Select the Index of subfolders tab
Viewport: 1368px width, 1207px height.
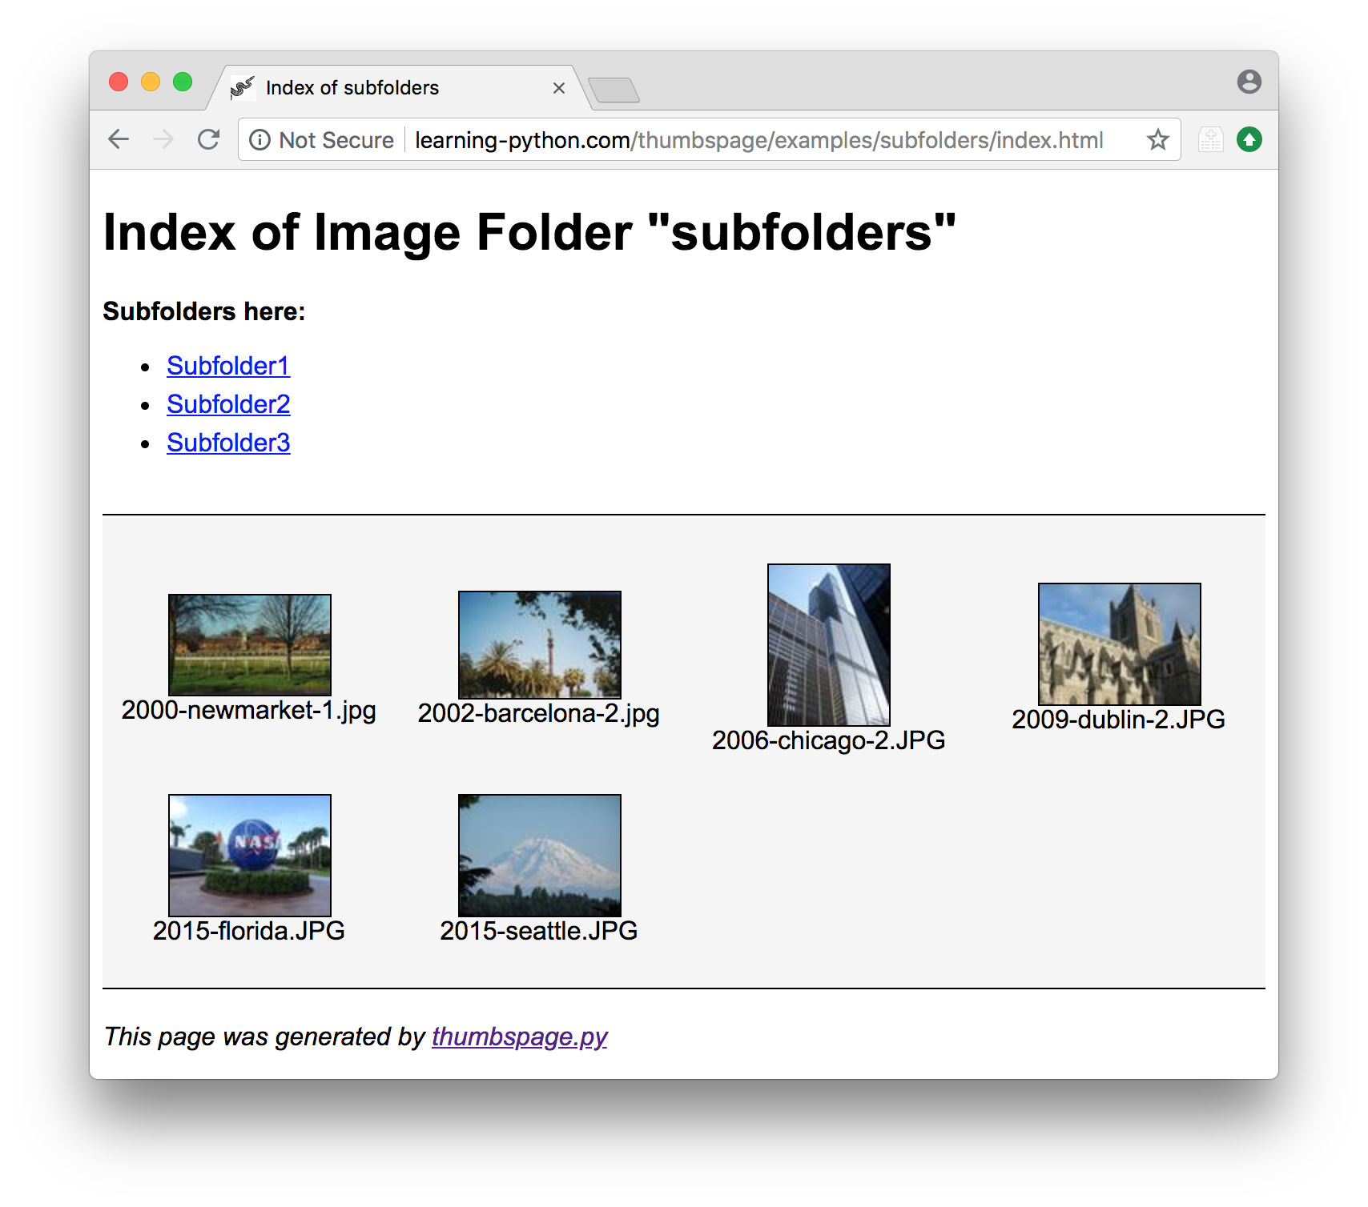pos(352,88)
